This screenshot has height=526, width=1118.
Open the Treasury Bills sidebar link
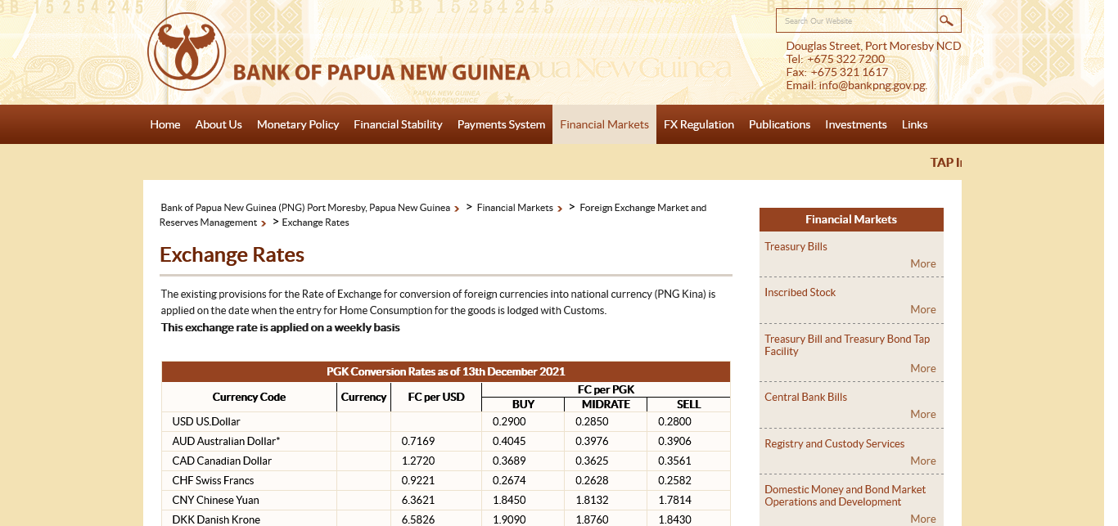pos(796,246)
